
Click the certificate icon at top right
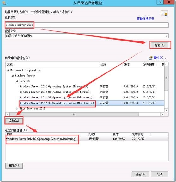point(165,13)
